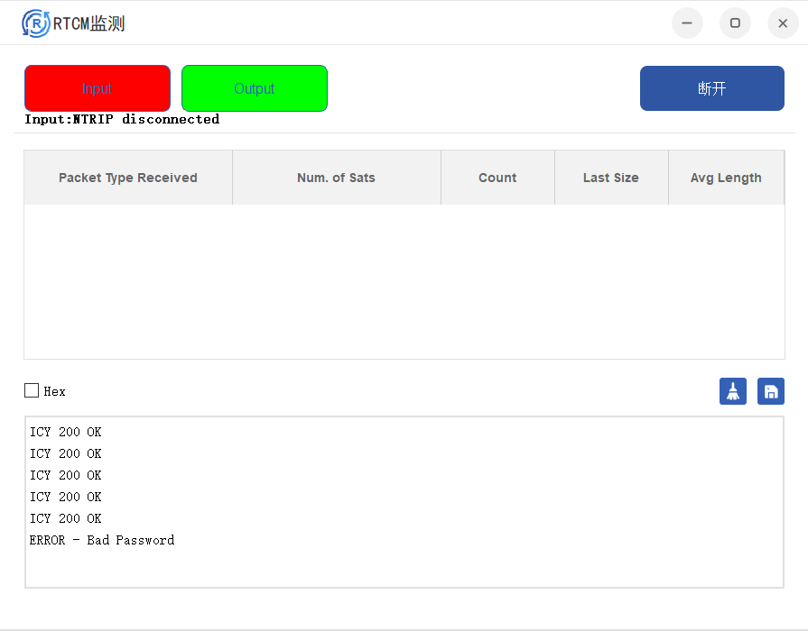Click the Num. of Sats column header
This screenshot has height=631, width=808.
click(x=336, y=178)
